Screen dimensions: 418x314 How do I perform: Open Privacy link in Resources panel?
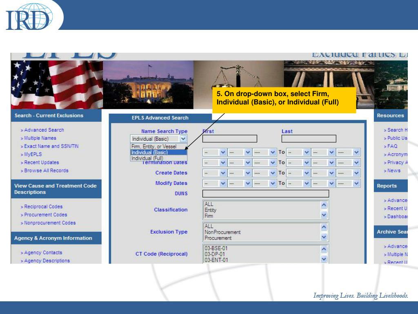(x=397, y=162)
